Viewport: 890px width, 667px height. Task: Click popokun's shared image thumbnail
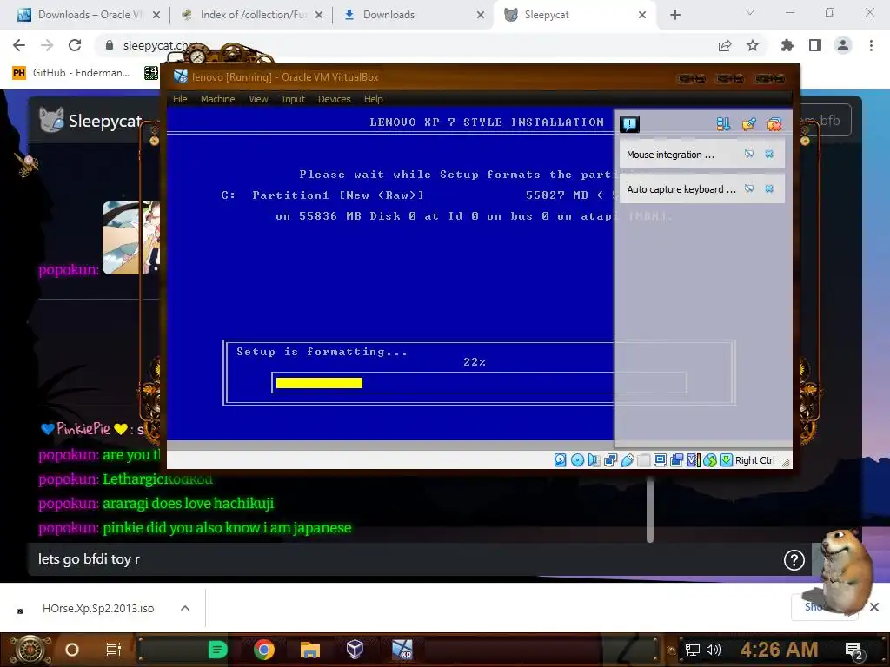click(131, 238)
